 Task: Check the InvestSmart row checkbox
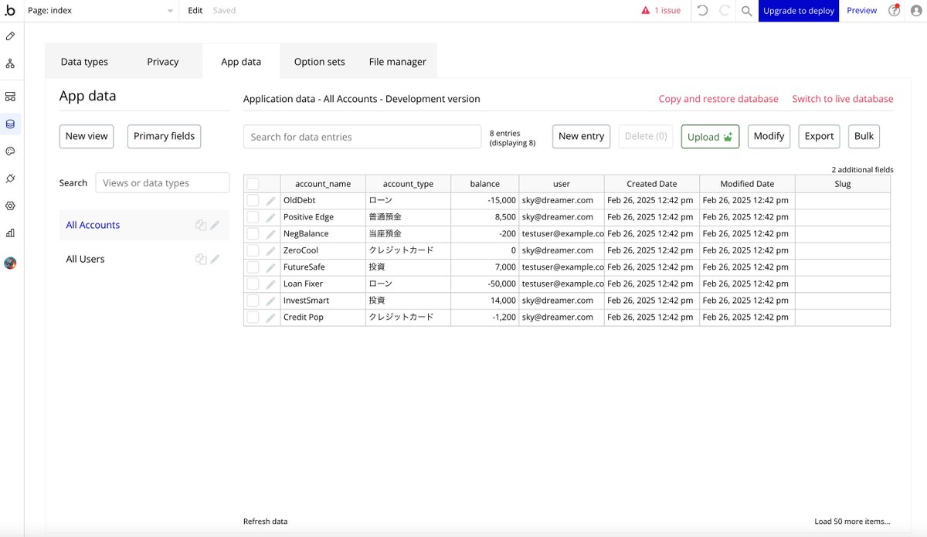253,300
